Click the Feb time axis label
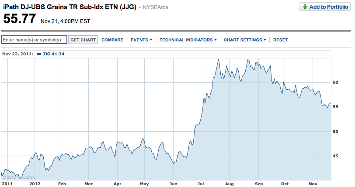The width and height of the screenshot is (355, 187). 62,184
